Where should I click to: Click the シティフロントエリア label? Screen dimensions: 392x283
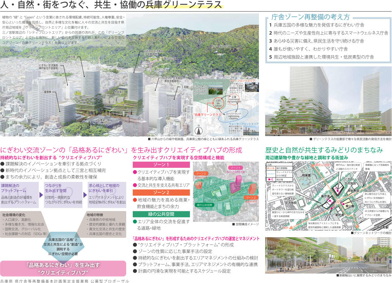click(x=243, y=81)
